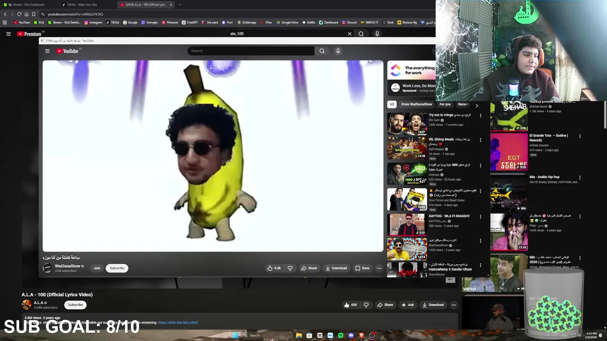Screen dimensions: 607x341
Task: Open ChatGPT bookmark
Action: click(190, 22)
